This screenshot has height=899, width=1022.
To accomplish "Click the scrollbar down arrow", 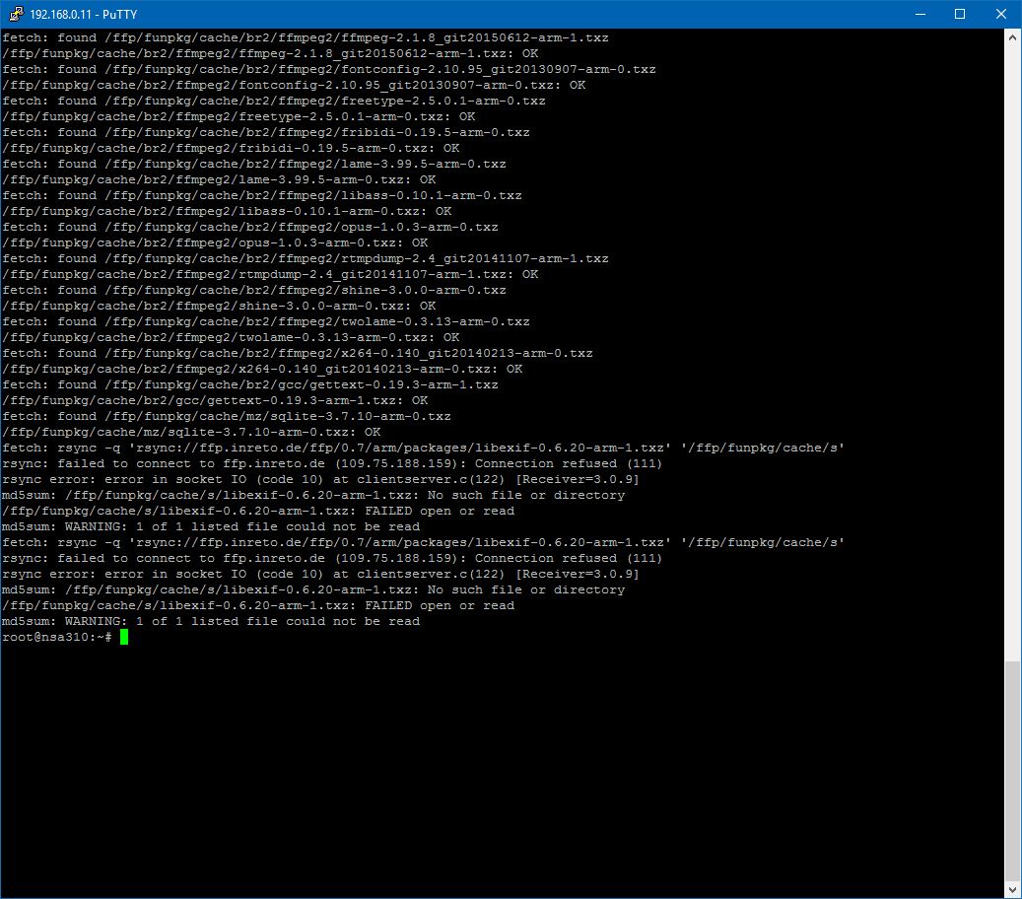I will pos(1012,889).
